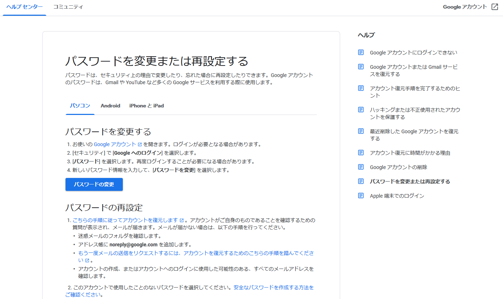Click external-link icon after もう一度メールの送信 link
This screenshot has height=299, width=503.
click(87, 261)
